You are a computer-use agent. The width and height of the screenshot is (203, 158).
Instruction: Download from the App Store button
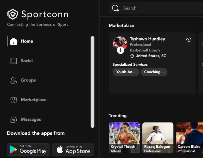[x=73, y=149]
